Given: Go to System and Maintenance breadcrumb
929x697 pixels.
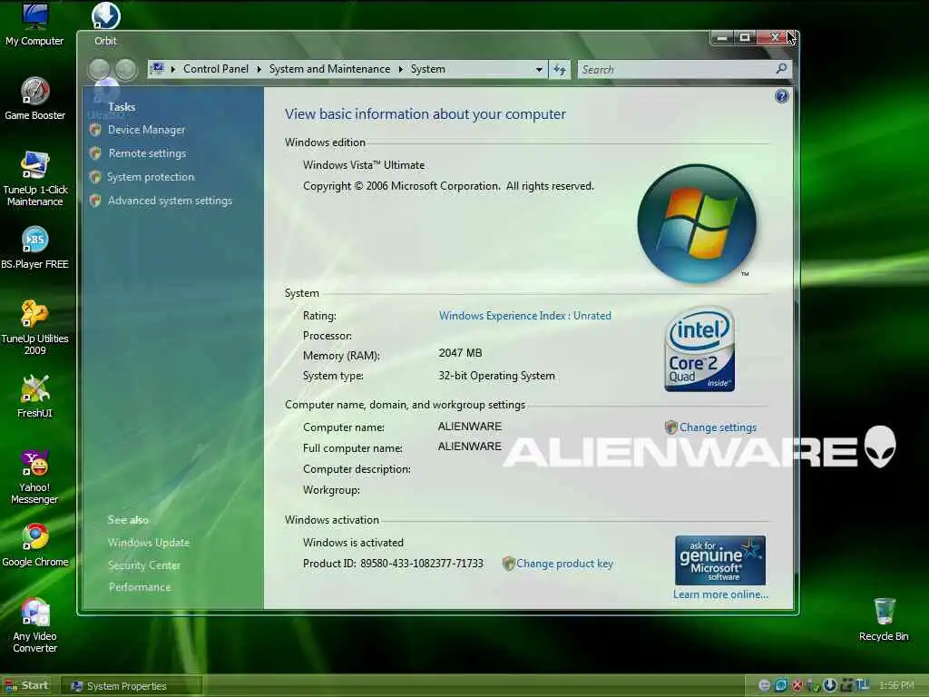Looking at the screenshot, I should coord(329,69).
